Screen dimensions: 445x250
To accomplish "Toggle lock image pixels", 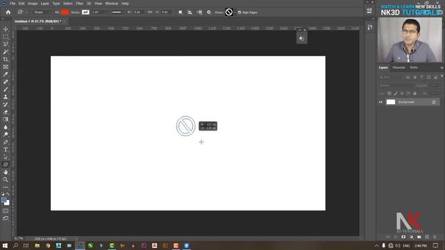I will point(396,93).
